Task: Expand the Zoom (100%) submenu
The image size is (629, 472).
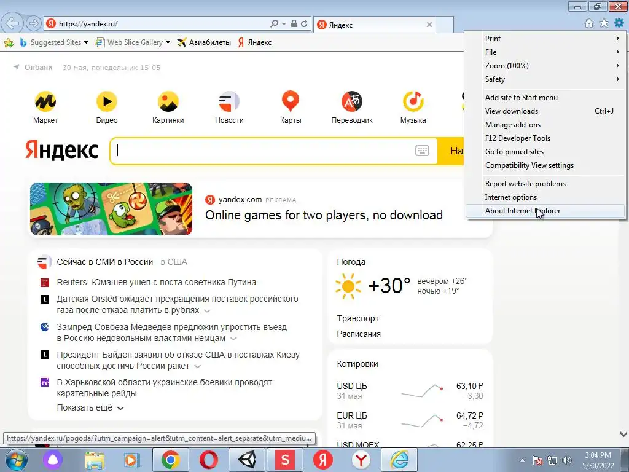Action: pos(545,65)
